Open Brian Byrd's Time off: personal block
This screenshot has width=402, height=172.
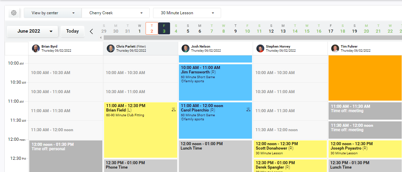click(66, 156)
